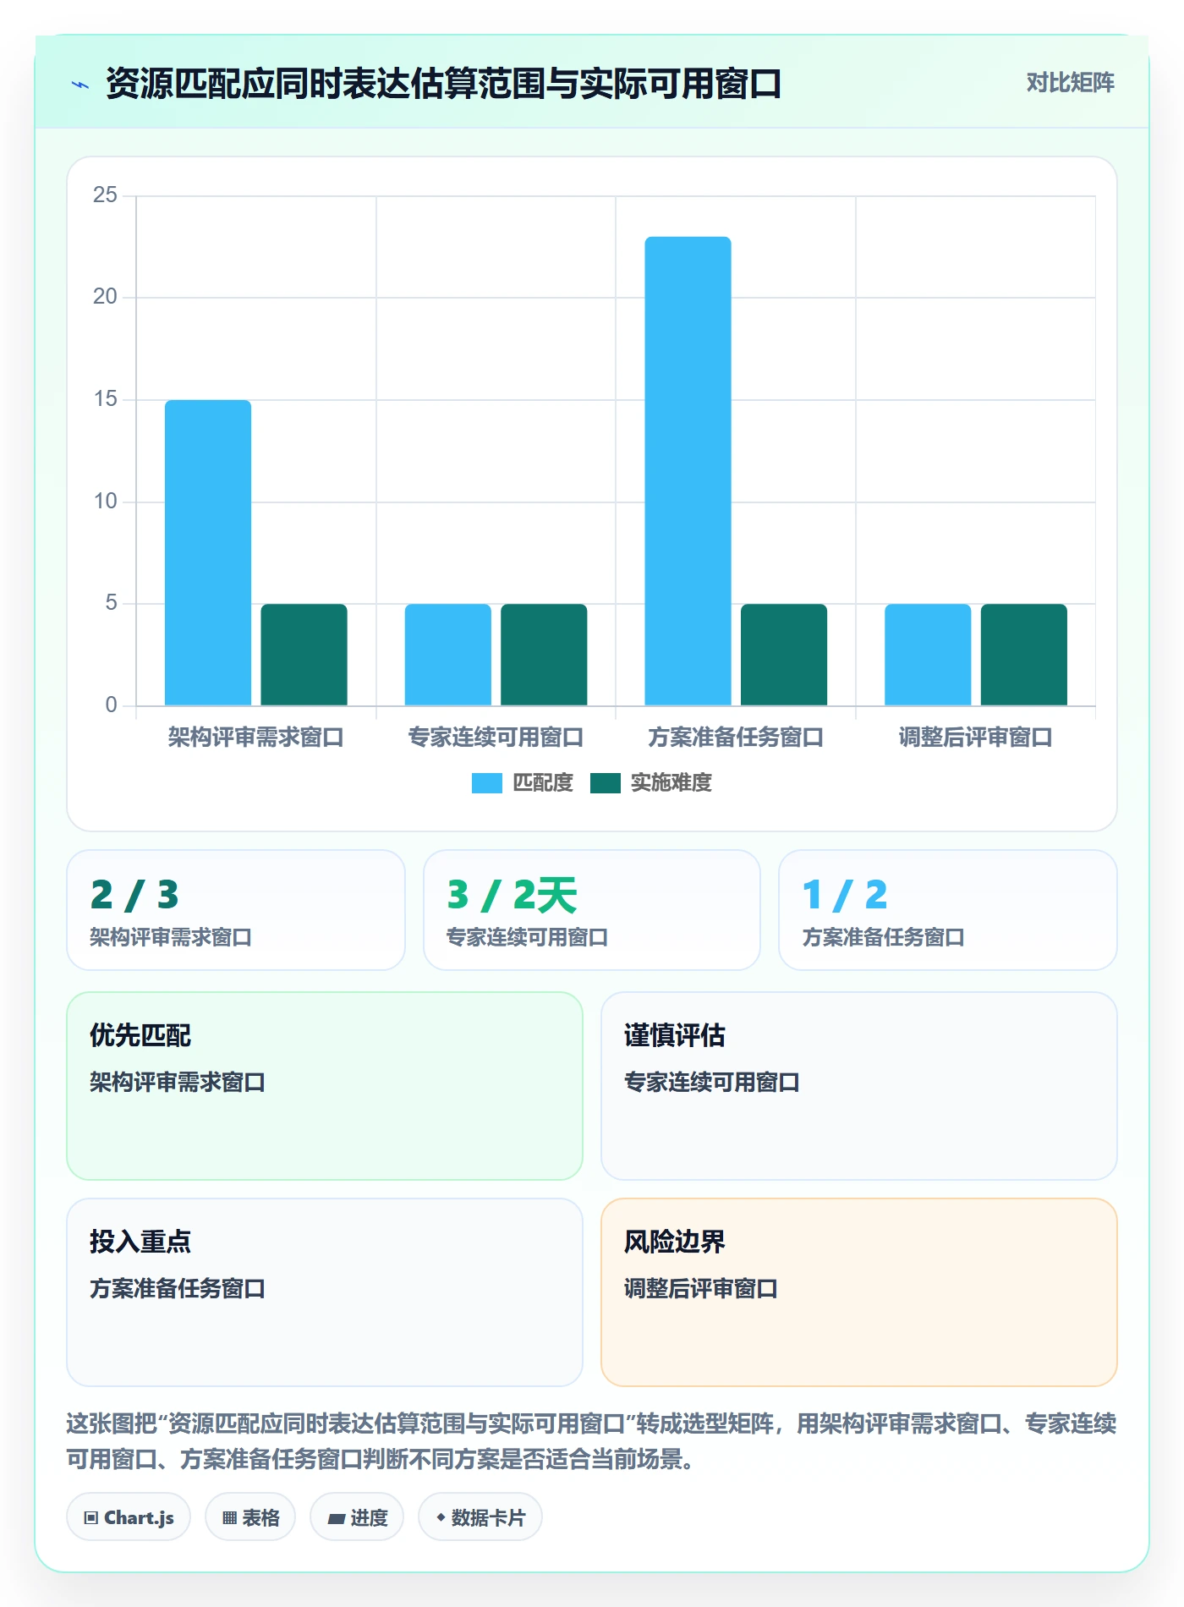The width and height of the screenshot is (1184, 1607).
Task: Click the tall blue bar for 方案准备任务窗口
Action: 688,471
